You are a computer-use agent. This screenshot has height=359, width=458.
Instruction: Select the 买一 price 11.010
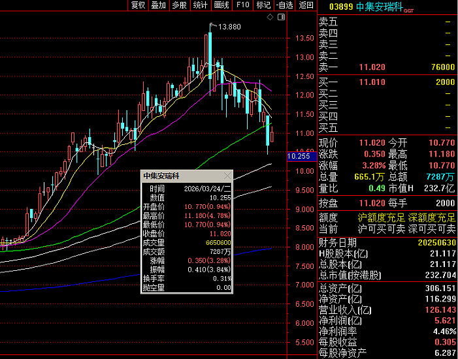(x=372, y=82)
